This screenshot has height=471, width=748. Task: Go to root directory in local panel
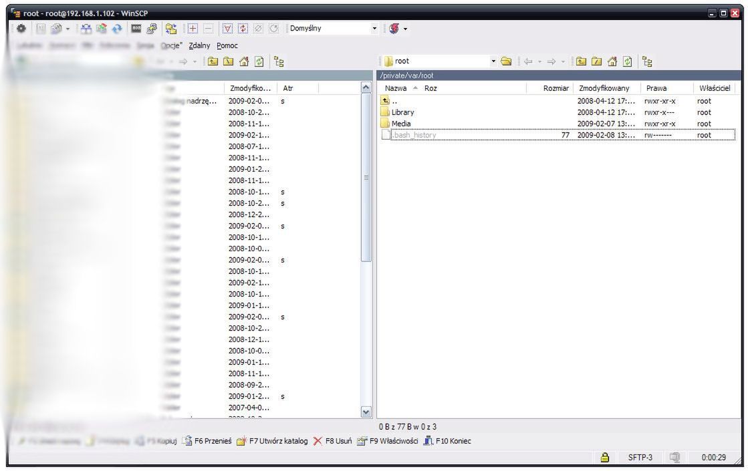(x=229, y=61)
